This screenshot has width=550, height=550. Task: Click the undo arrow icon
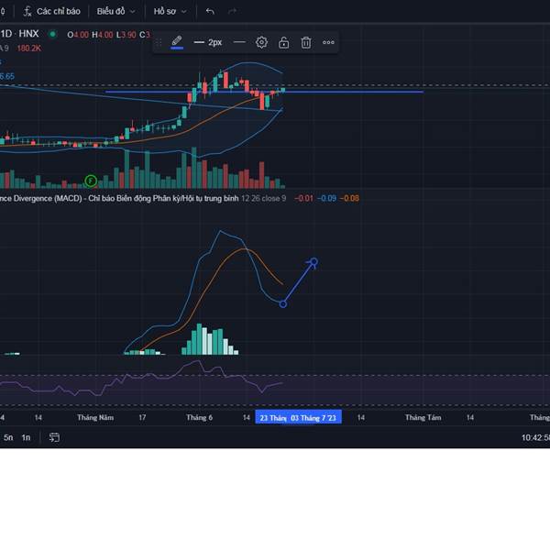coord(210,12)
